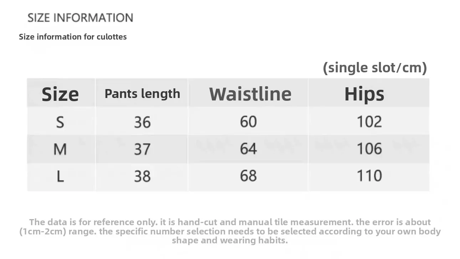Viewport: 460px width, 259px height.
Task: Click waistline value 64
Action: [x=248, y=149]
